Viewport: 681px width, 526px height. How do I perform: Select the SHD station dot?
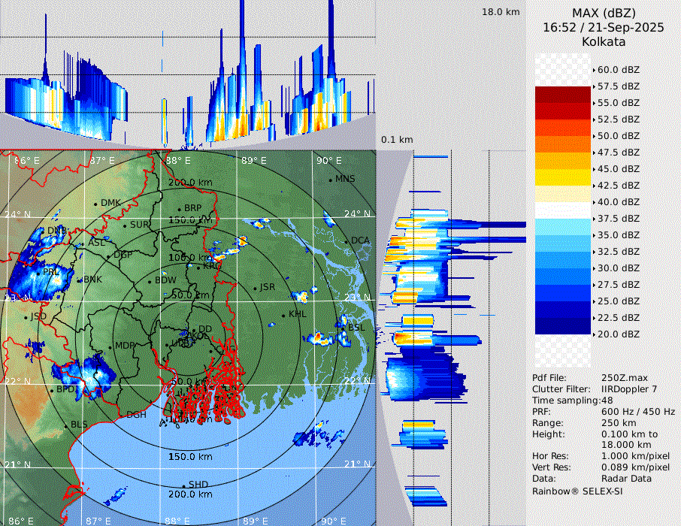click(183, 485)
